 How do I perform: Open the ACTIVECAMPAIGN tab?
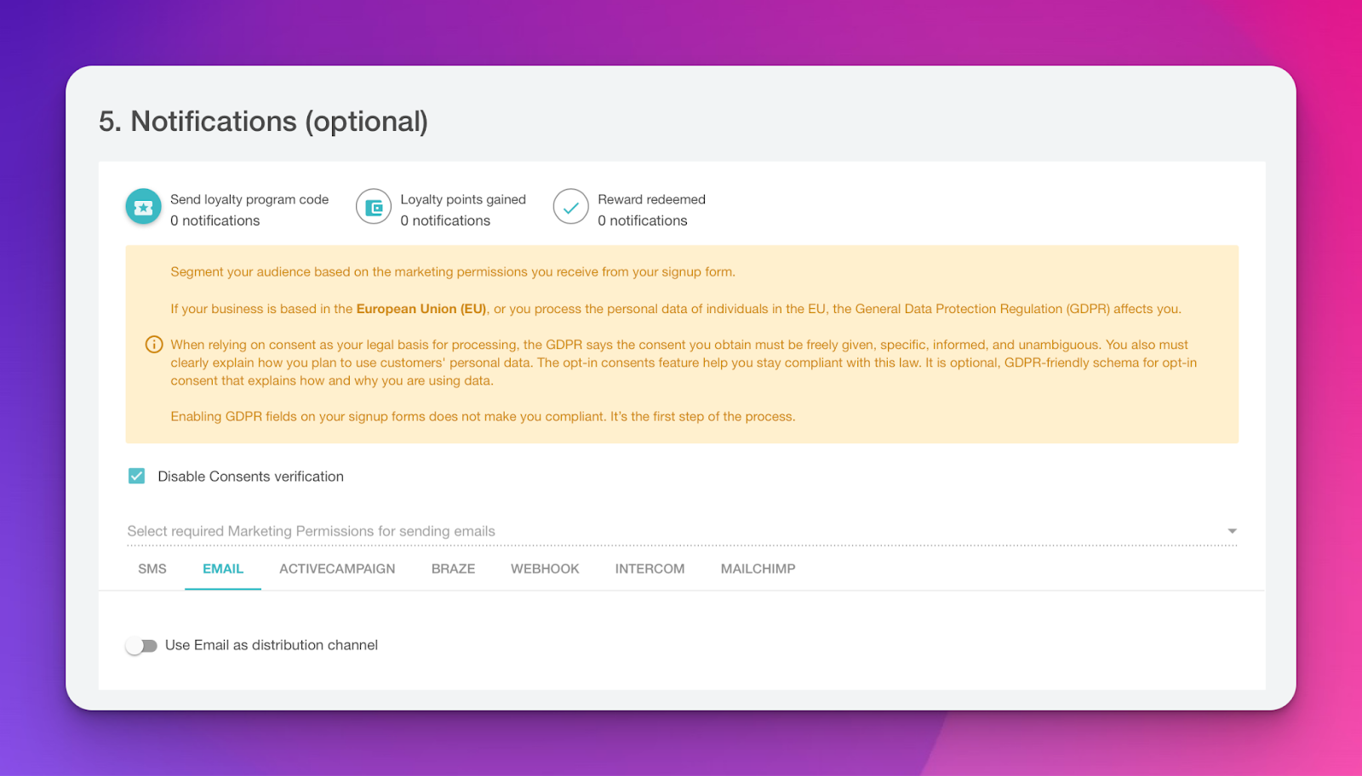tap(337, 568)
